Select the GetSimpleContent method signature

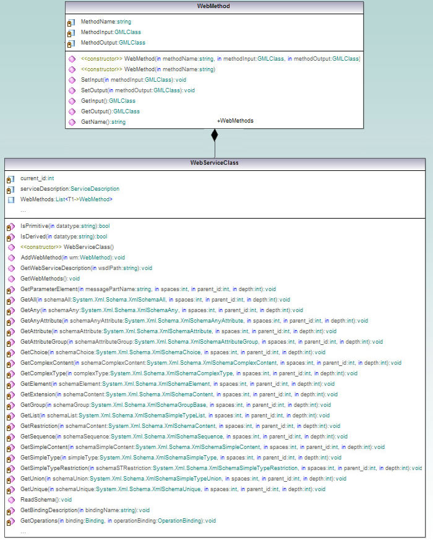[202, 447]
